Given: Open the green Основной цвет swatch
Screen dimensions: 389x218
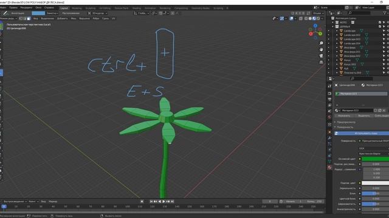Looking at the screenshot, I should click(x=375, y=159).
